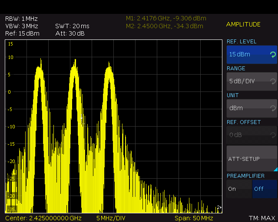Select the REF. LEVEL 15 dBm softkey
The image size is (278, 222).
[x=248, y=55]
